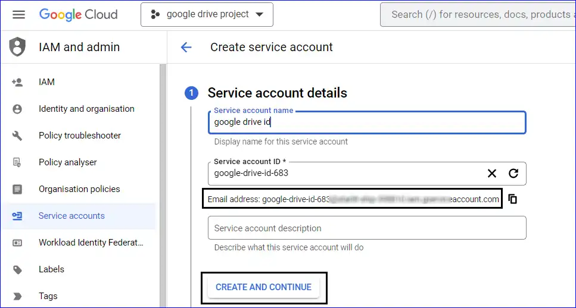Viewport: 576px width, 308px height.
Task: Click the Policy troubleshooter wrench icon
Action: click(17, 136)
